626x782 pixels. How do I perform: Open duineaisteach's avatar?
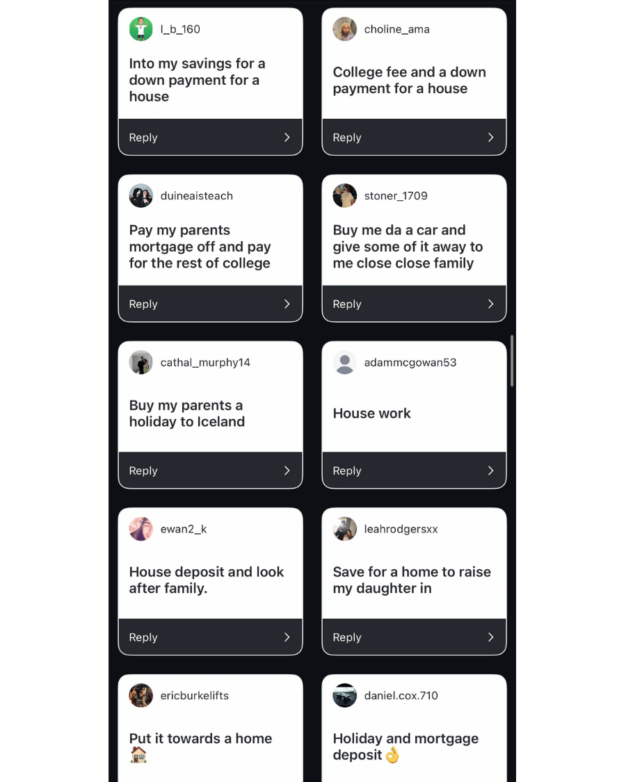tap(141, 196)
